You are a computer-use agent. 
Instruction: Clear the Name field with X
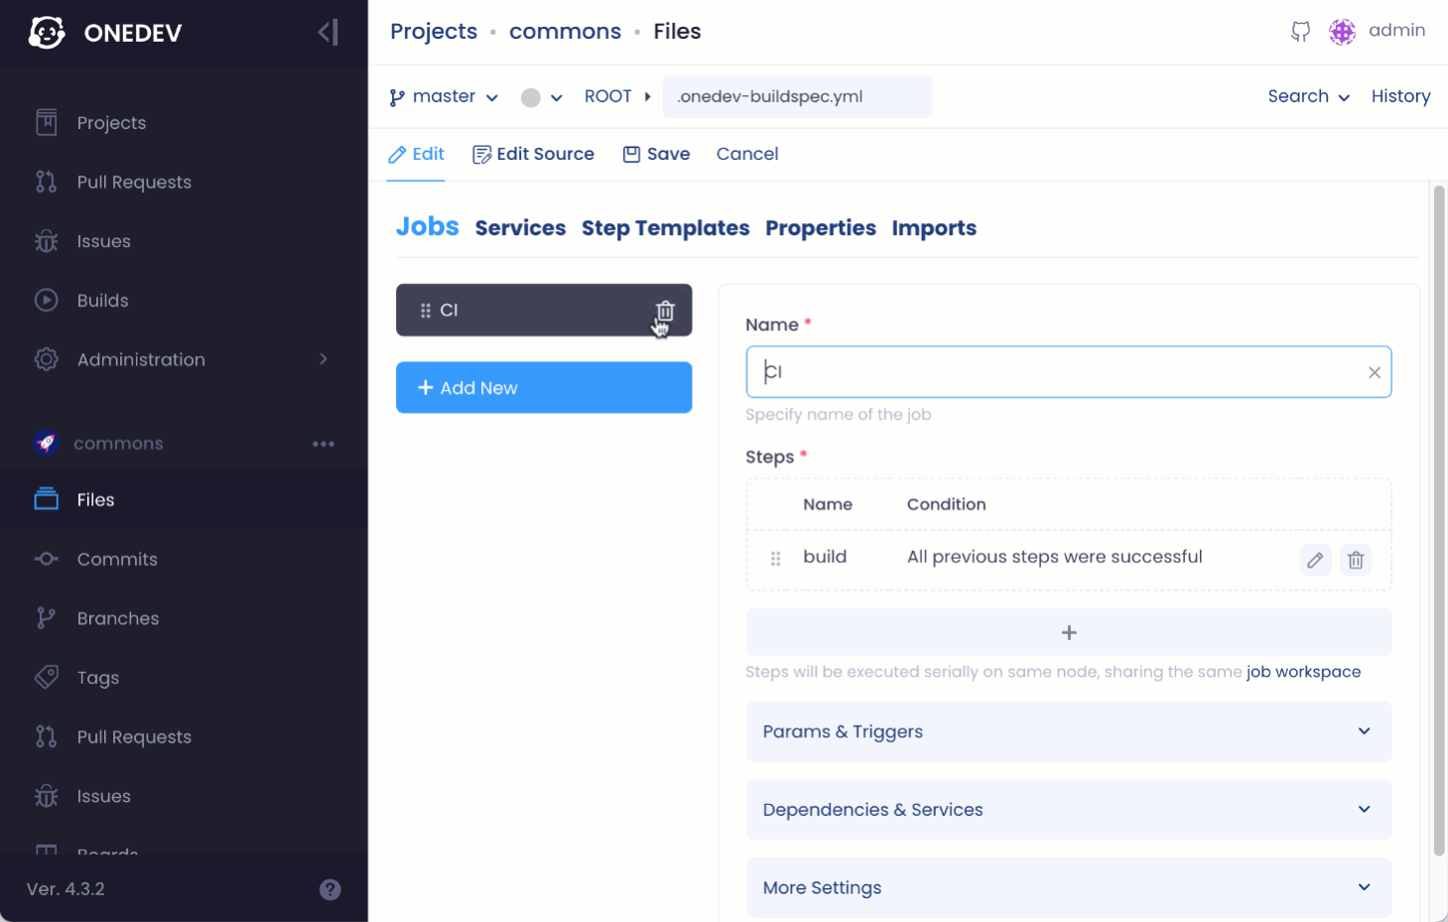[1375, 372]
